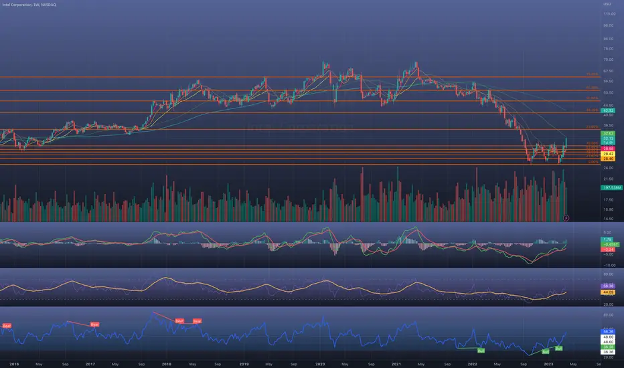Click the USD currency label on the price axis
624x368 pixels.
tap(607, 4)
